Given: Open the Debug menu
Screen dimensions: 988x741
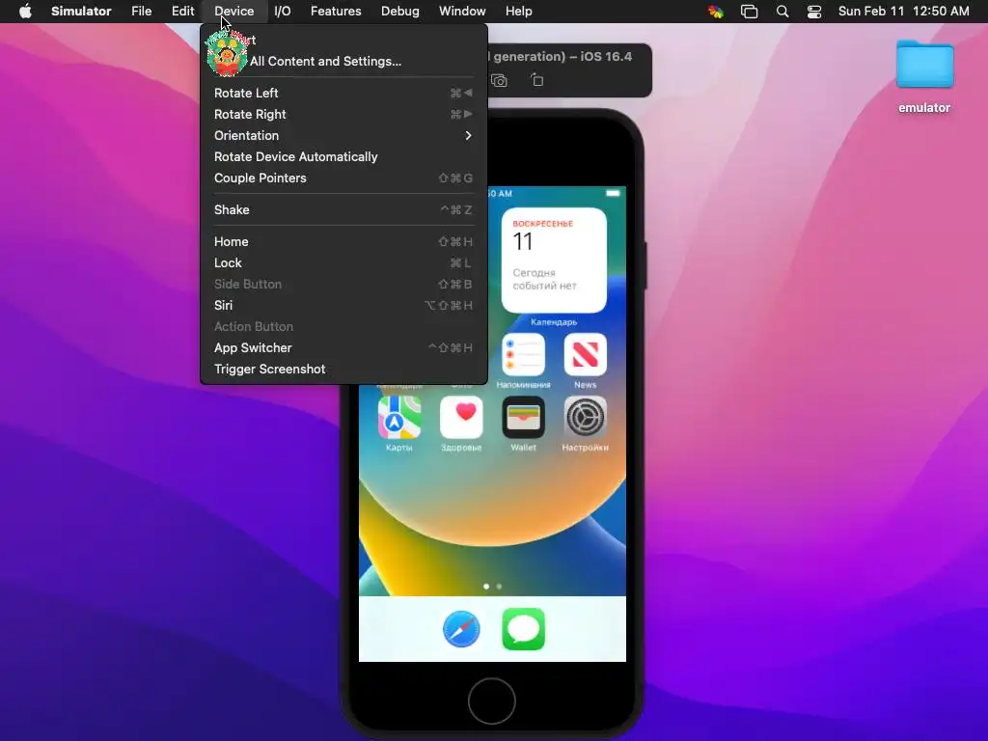Looking at the screenshot, I should (400, 12).
